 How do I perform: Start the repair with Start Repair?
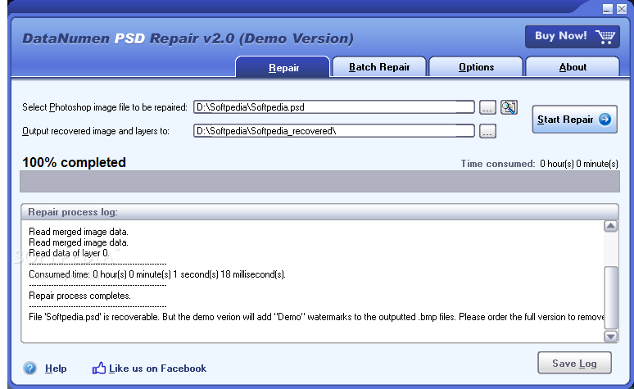point(574,120)
